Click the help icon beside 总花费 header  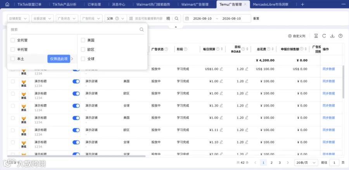269,49
